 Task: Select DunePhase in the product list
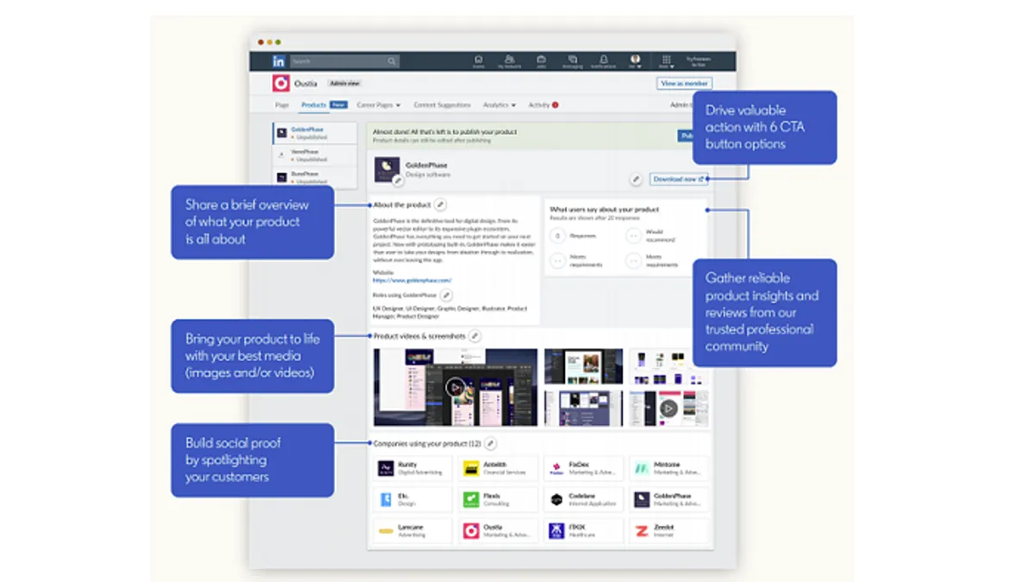coord(315,178)
